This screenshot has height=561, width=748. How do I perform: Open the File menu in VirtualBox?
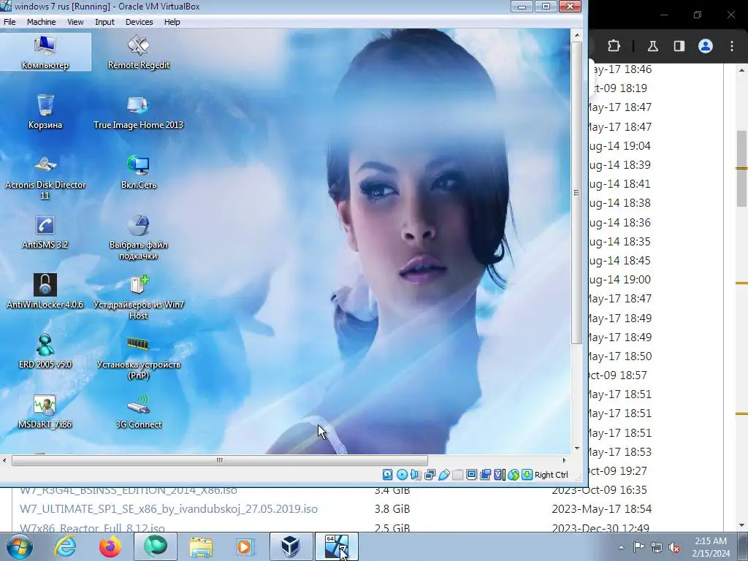coord(9,22)
